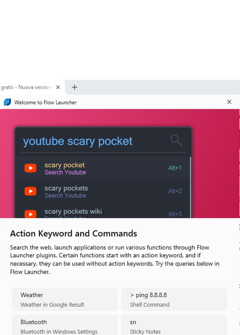Click the Flow Launcher logo icon
Image resolution: width=240 pixels, height=335 pixels.
tap(7, 102)
